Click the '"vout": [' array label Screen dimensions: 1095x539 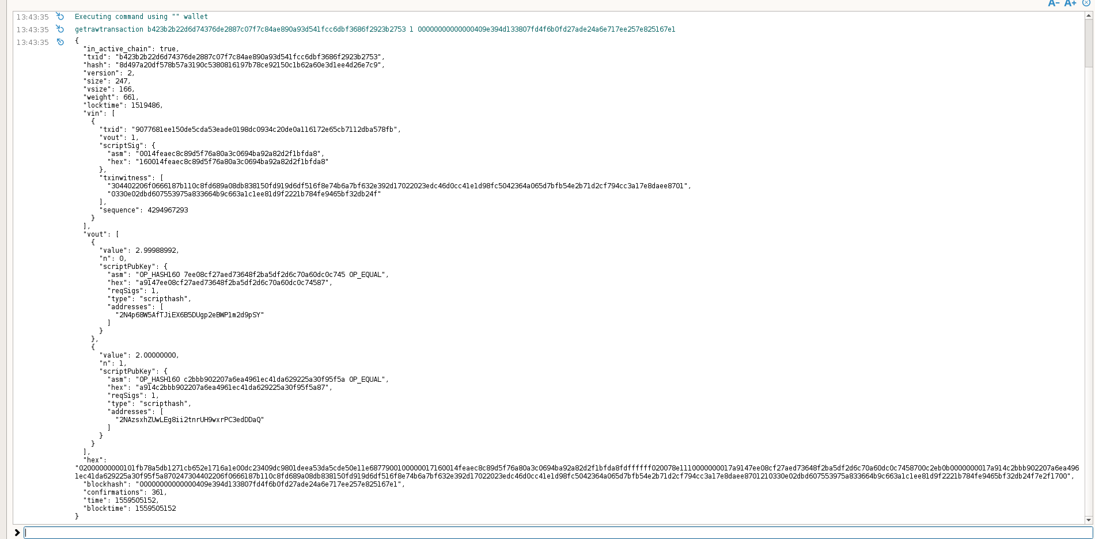pos(101,234)
